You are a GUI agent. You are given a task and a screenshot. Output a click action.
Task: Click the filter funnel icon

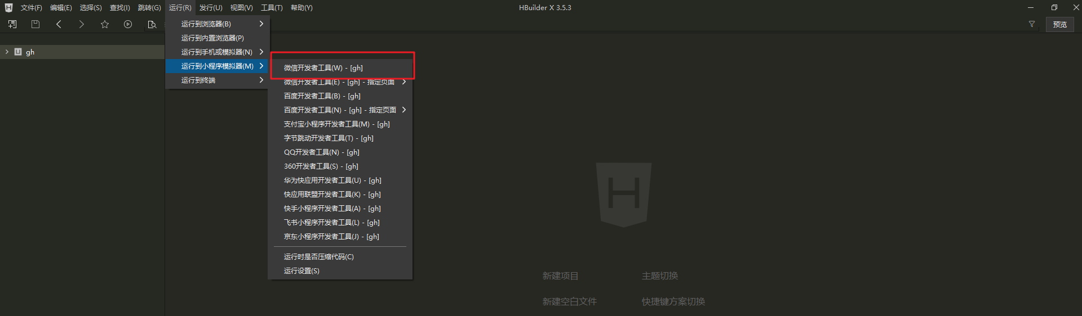pos(1032,24)
